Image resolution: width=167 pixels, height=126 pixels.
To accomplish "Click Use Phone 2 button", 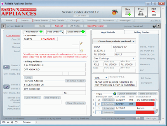I will [52, 98].
